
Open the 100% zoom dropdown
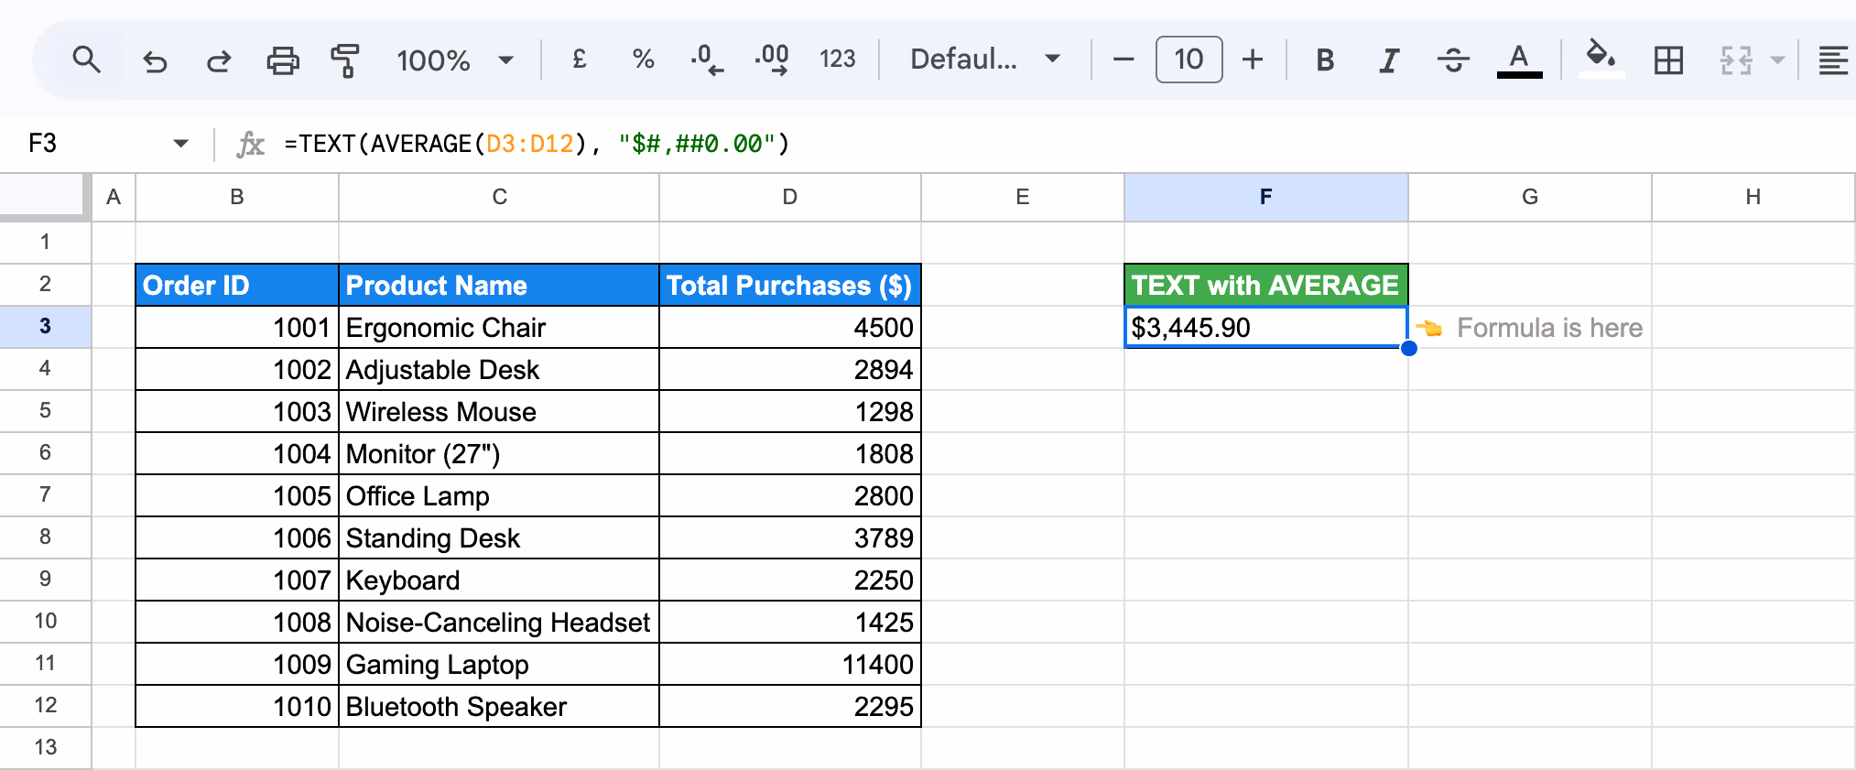point(455,60)
